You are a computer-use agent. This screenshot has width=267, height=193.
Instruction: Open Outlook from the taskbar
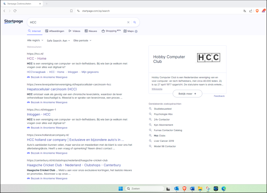(177, 188)
